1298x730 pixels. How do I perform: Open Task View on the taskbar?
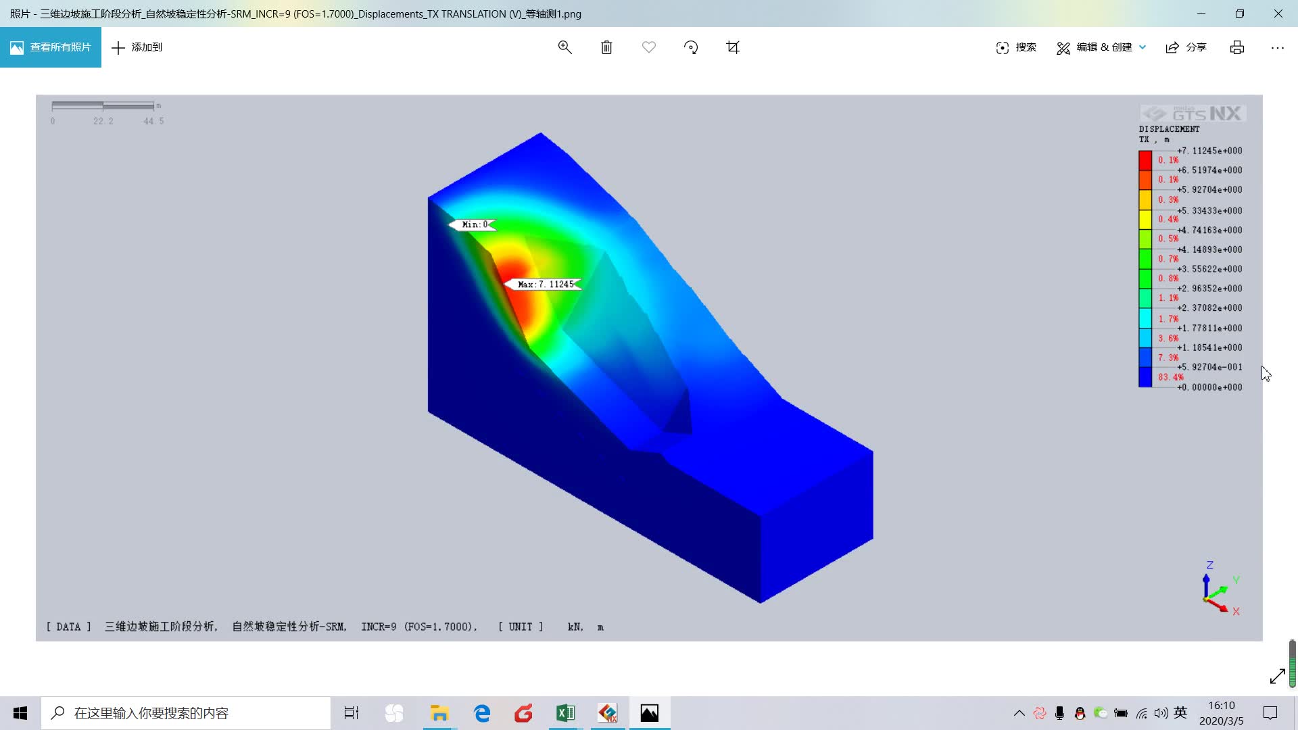(352, 713)
